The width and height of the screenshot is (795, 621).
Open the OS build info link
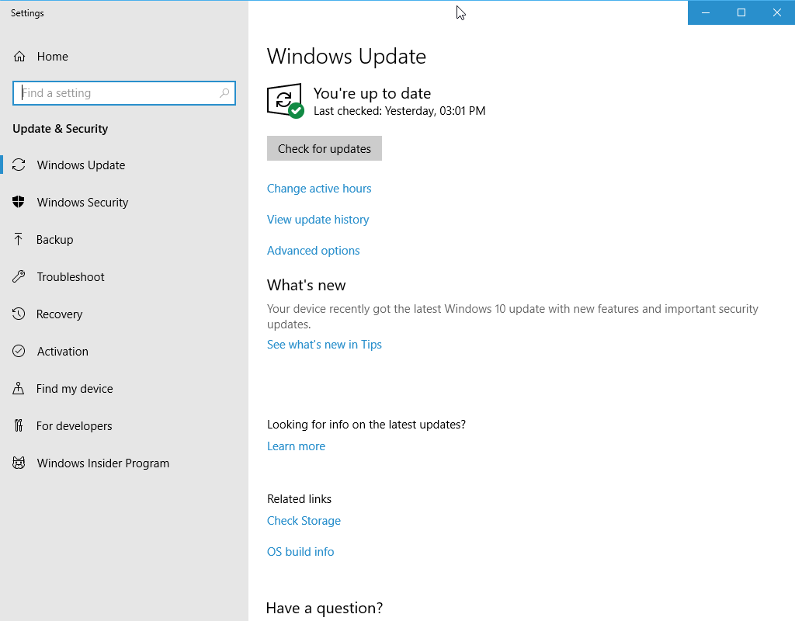pos(300,552)
